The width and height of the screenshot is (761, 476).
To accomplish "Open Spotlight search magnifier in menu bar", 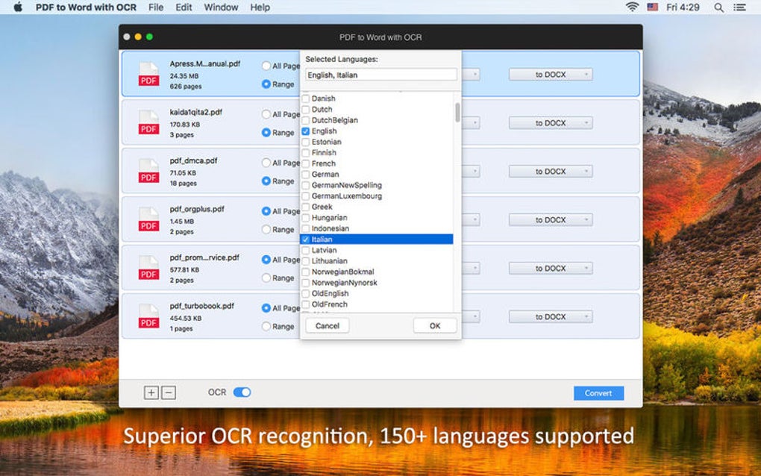I will [x=718, y=7].
